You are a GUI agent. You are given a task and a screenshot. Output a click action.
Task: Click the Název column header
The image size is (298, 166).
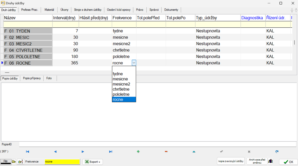coord(28,18)
